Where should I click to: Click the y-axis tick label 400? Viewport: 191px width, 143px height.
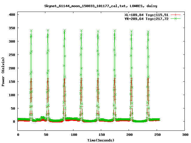[x=12, y=15]
